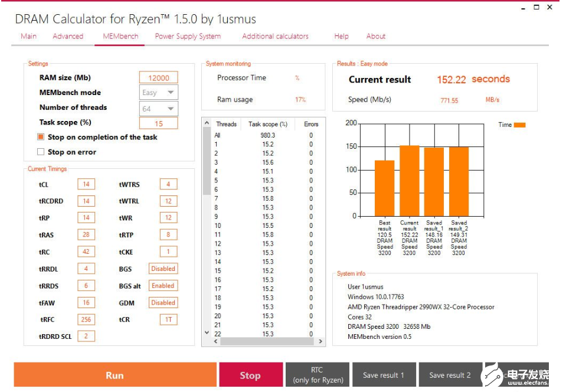Click the vertical scrollbar thumb in thread list
566x392 pixels.
(207, 161)
